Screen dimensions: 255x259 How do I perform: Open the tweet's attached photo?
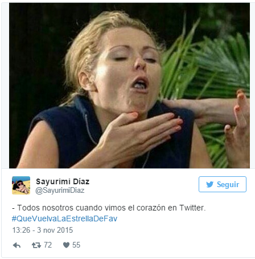click(x=129, y=86)
